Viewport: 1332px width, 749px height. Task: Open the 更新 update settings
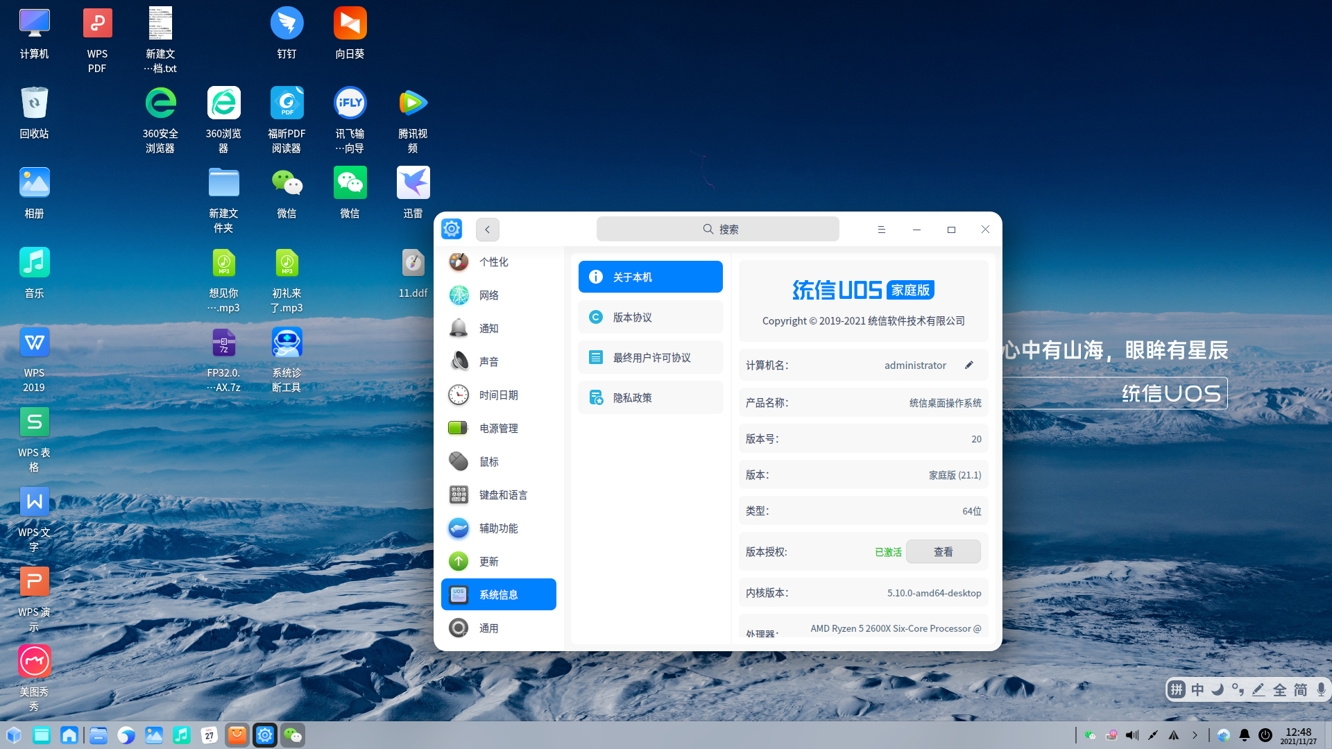pyautogui.click(x=498, y=562)
